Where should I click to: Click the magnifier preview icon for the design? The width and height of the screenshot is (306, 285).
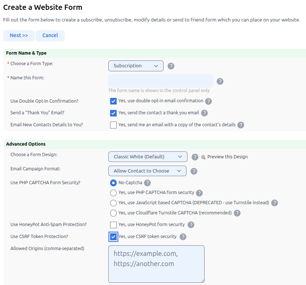[x=202, y=157]
